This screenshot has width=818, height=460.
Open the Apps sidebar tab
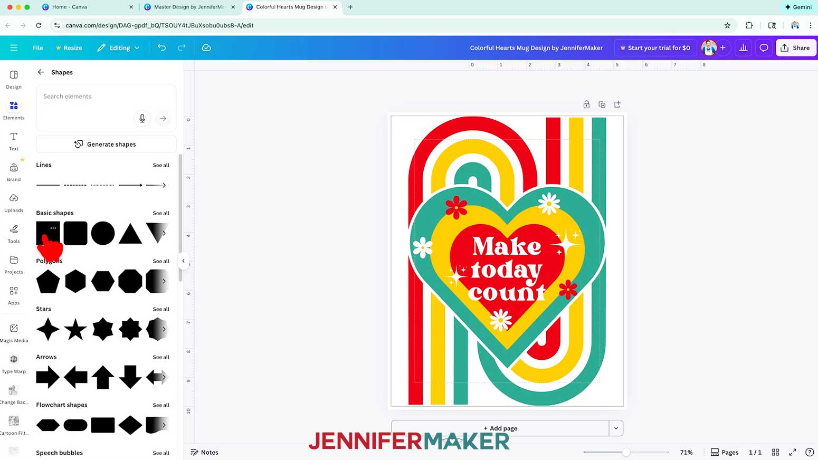point(14,295)
